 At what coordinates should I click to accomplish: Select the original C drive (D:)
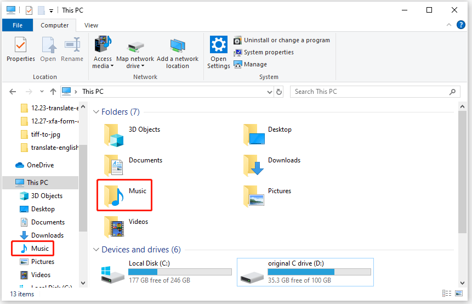(305, 272)
